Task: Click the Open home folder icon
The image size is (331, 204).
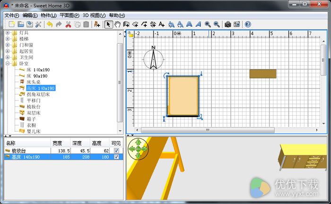Action: click(21, 25)
